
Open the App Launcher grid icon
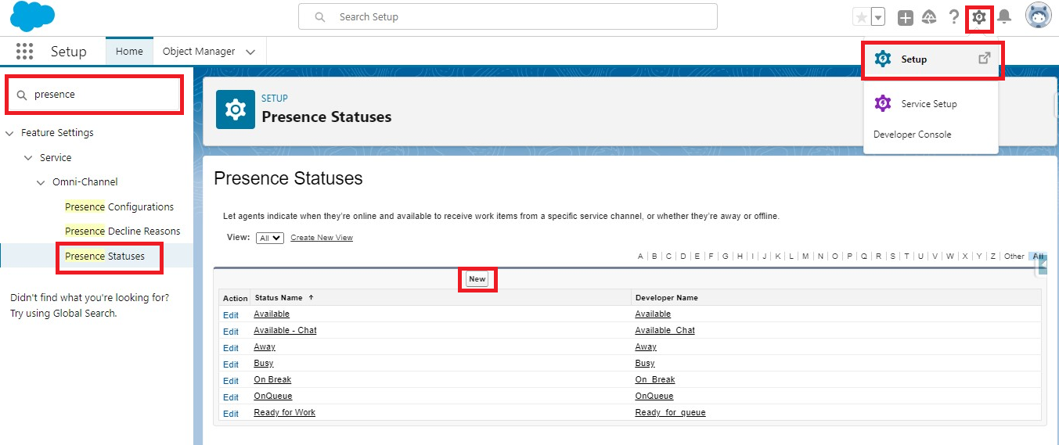24,52
